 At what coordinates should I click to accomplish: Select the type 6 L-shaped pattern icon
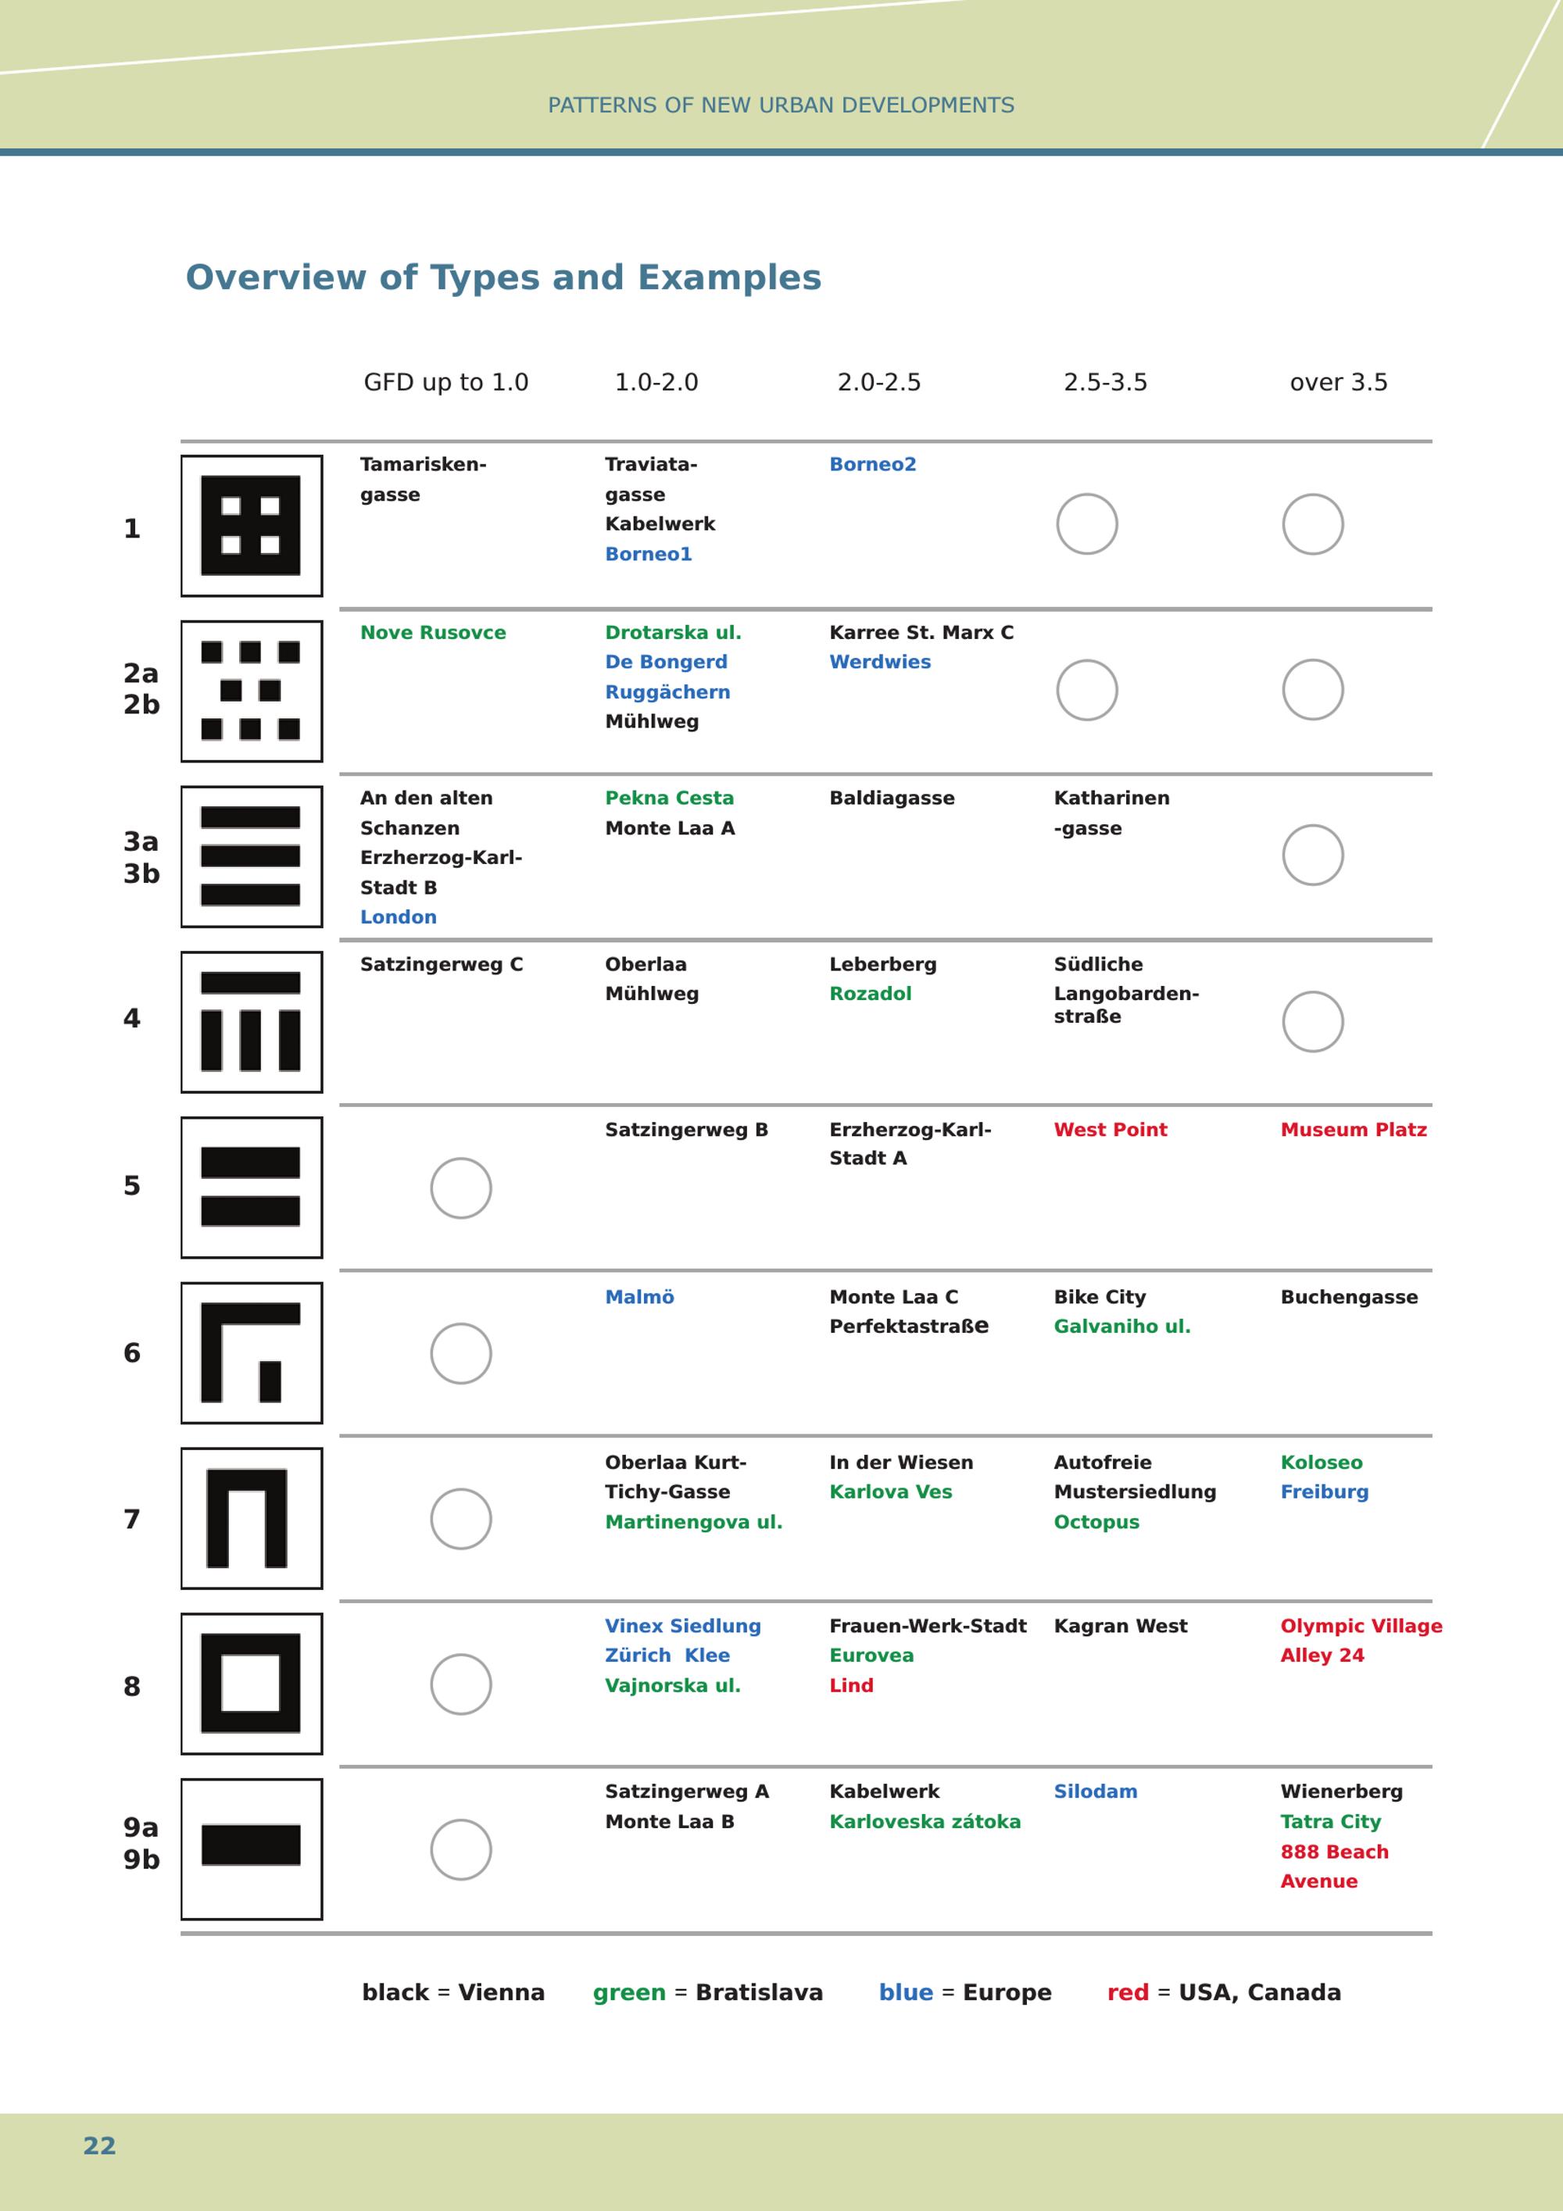(x=252, y=1353)
